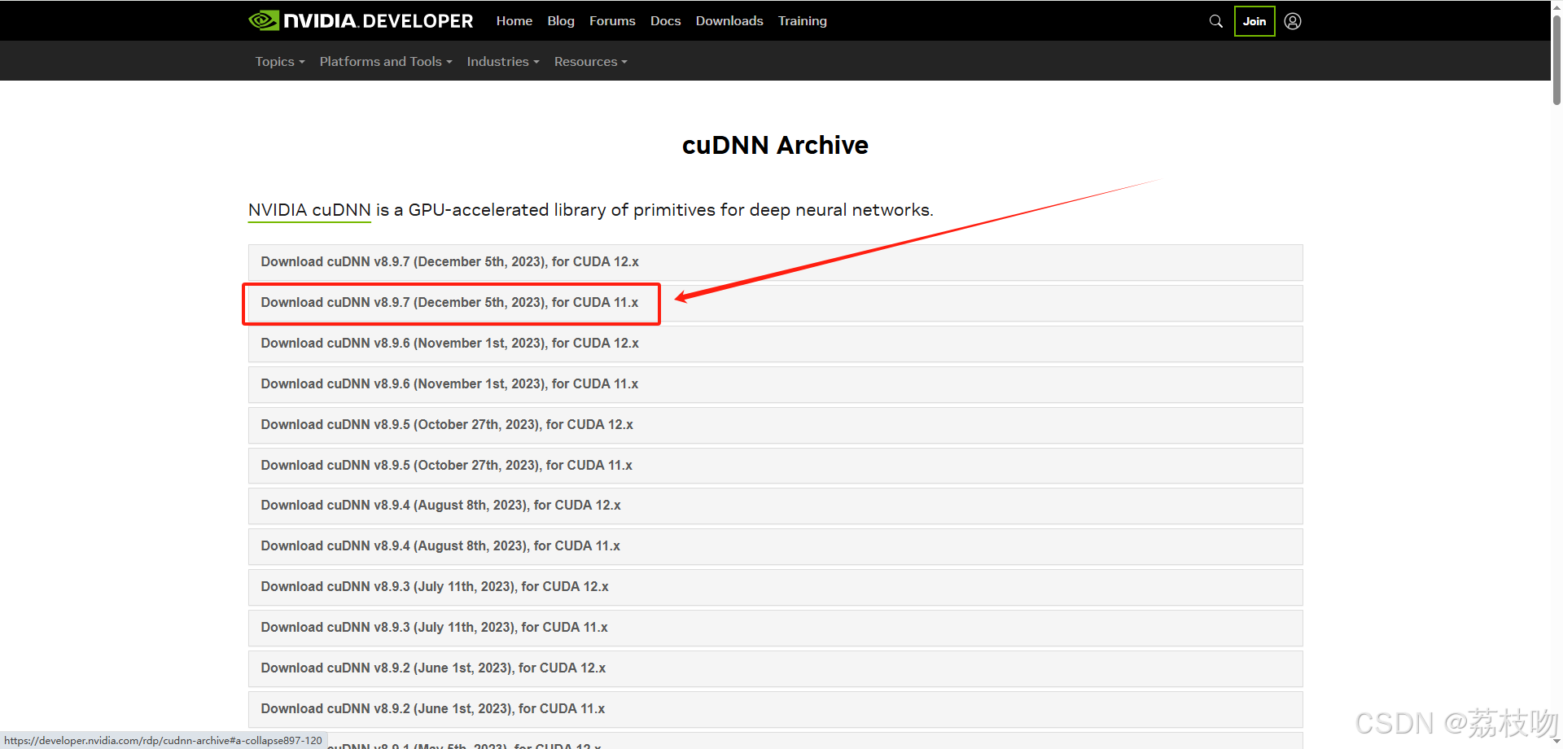Expand cuDNN v8.9.5 for CUDA 11.x
This screenshot has width=1563, height=749.
point(775,466)
